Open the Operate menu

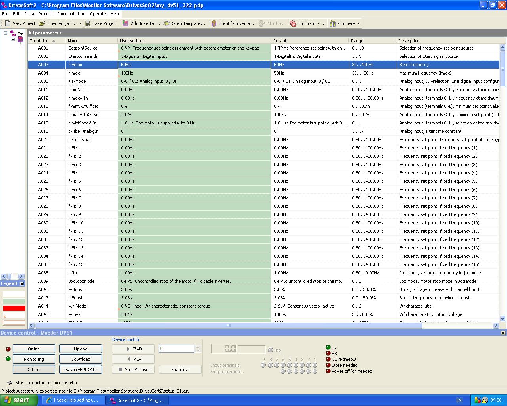click(x=98, y=14)
